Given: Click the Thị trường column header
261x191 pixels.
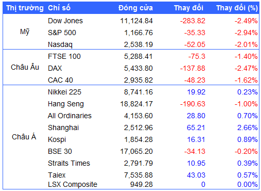Looking at the screenshot, I should (25, 8).
